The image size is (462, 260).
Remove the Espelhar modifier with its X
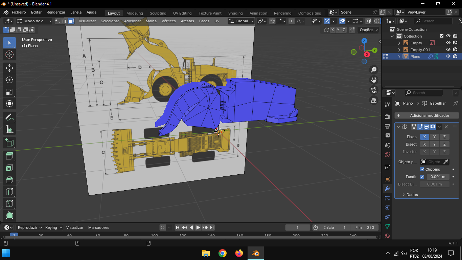click(446, 127)
